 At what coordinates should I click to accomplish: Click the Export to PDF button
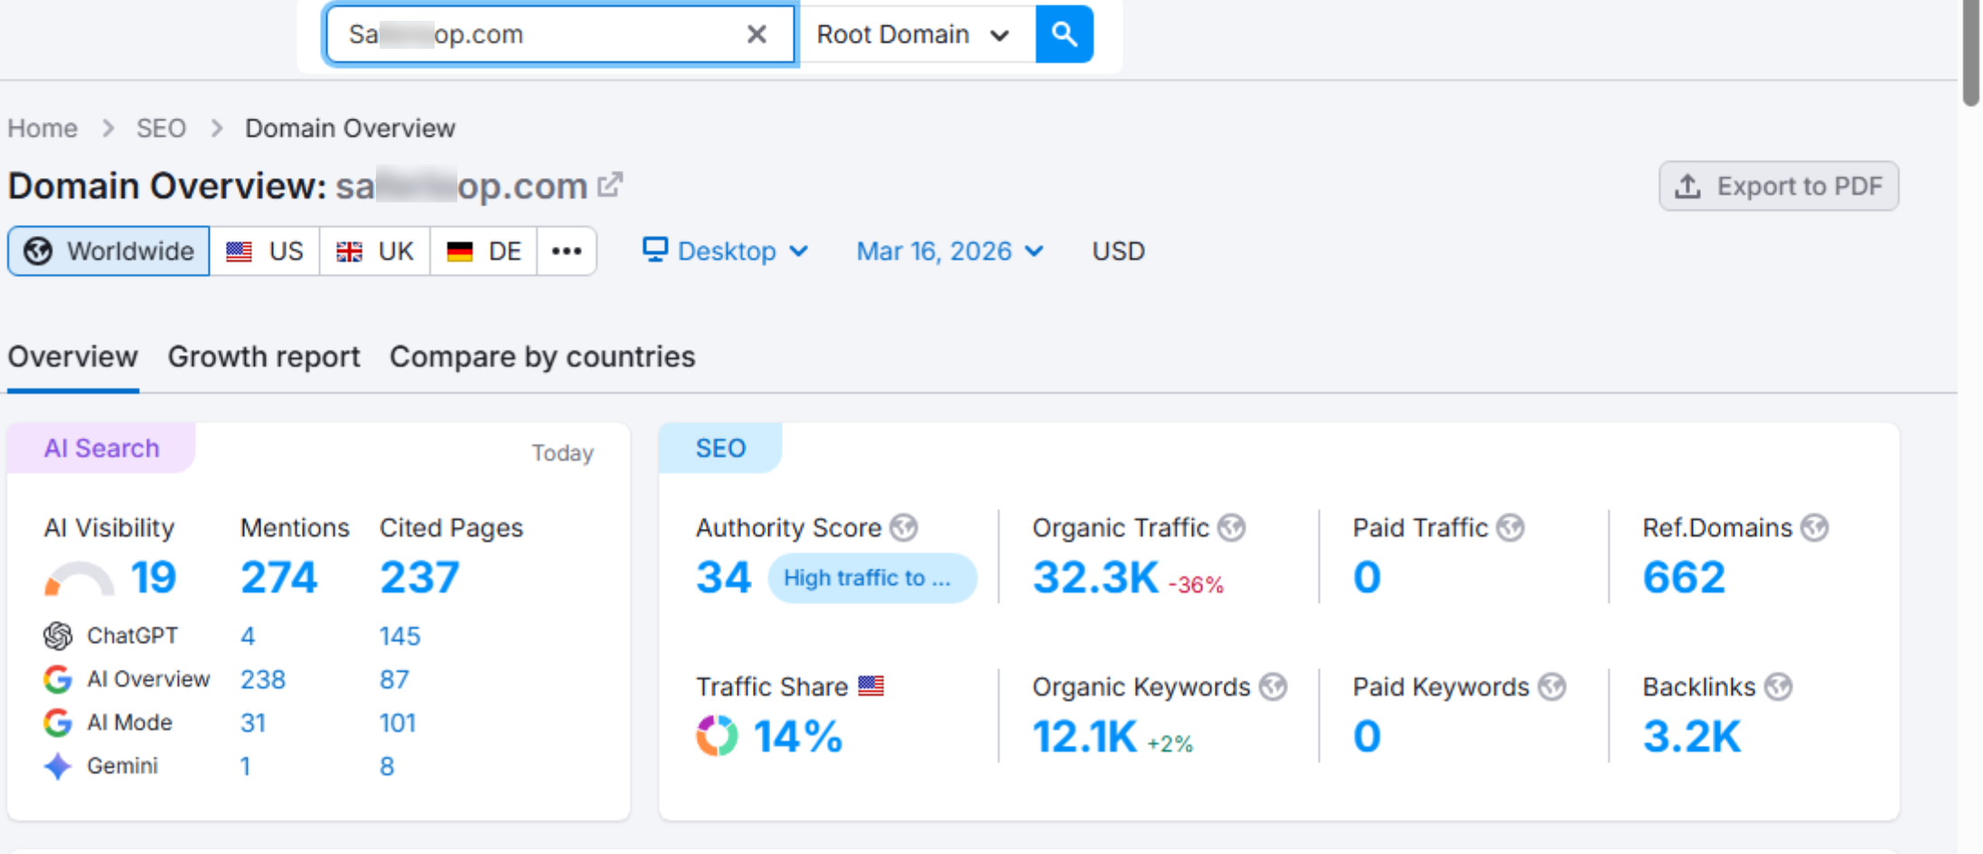coord(1778,185)
